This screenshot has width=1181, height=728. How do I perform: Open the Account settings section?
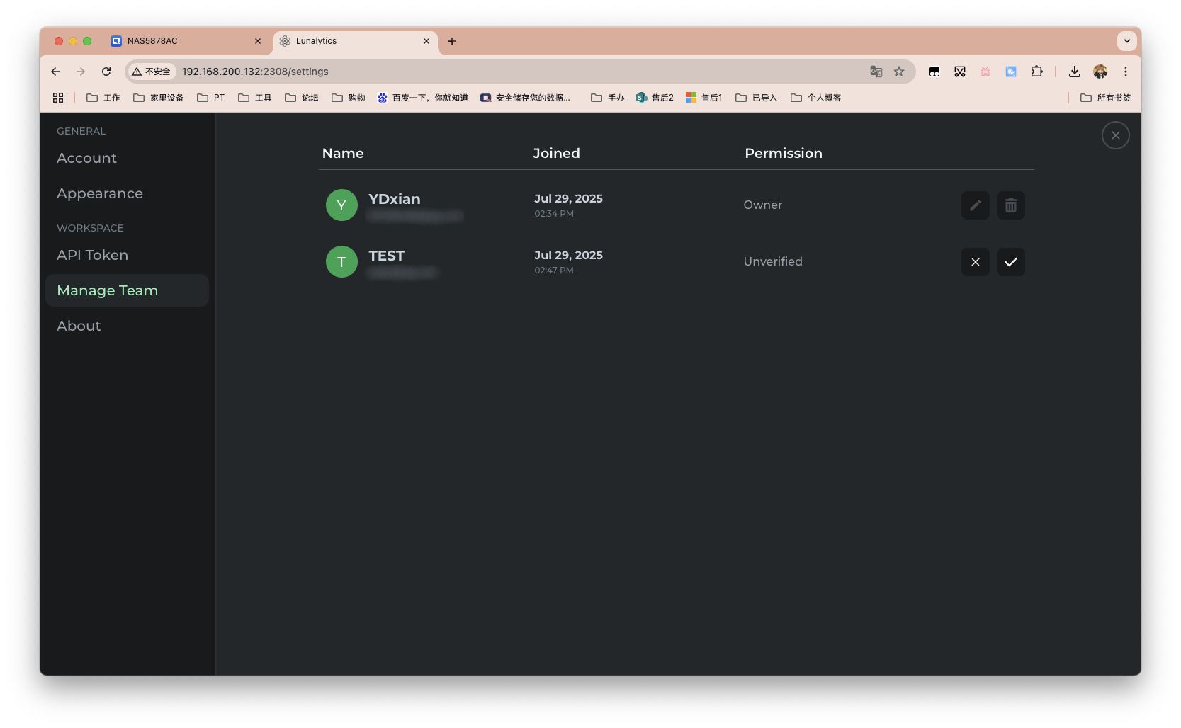86,158
